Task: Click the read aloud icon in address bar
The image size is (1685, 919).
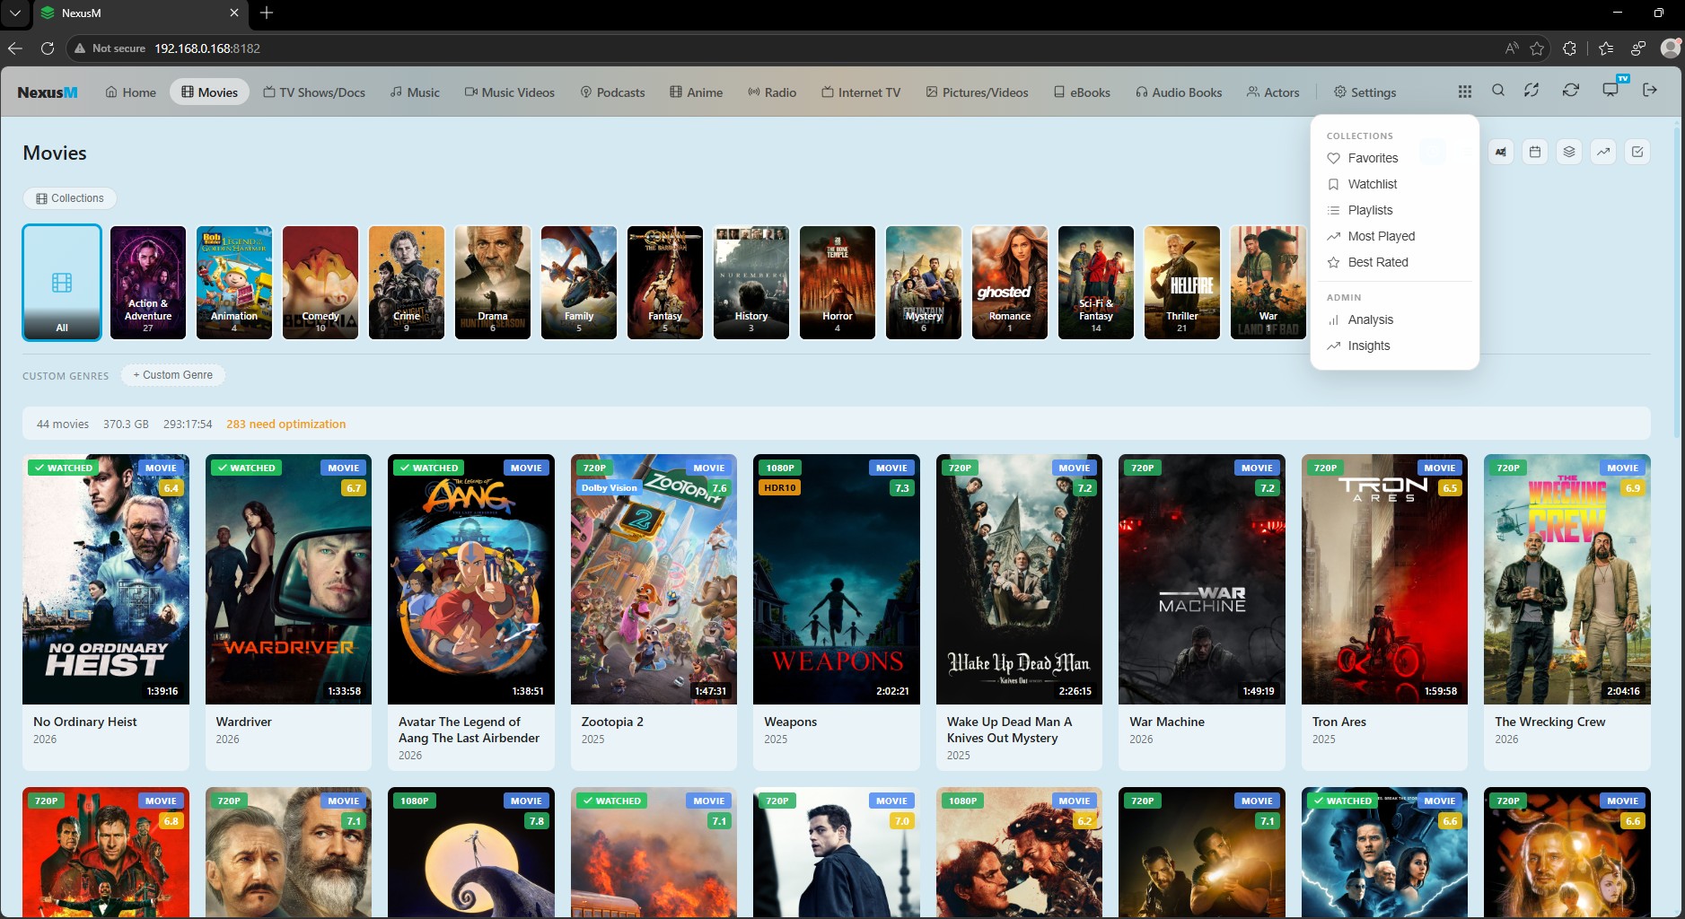Action: [x=1512, y=48]
